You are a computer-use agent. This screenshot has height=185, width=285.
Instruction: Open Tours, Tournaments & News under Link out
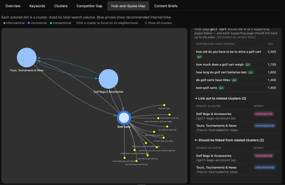(216, 126)
